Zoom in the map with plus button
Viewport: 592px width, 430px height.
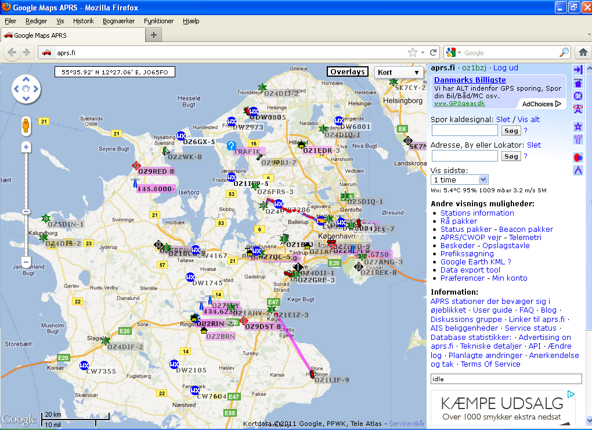point(26,147)
